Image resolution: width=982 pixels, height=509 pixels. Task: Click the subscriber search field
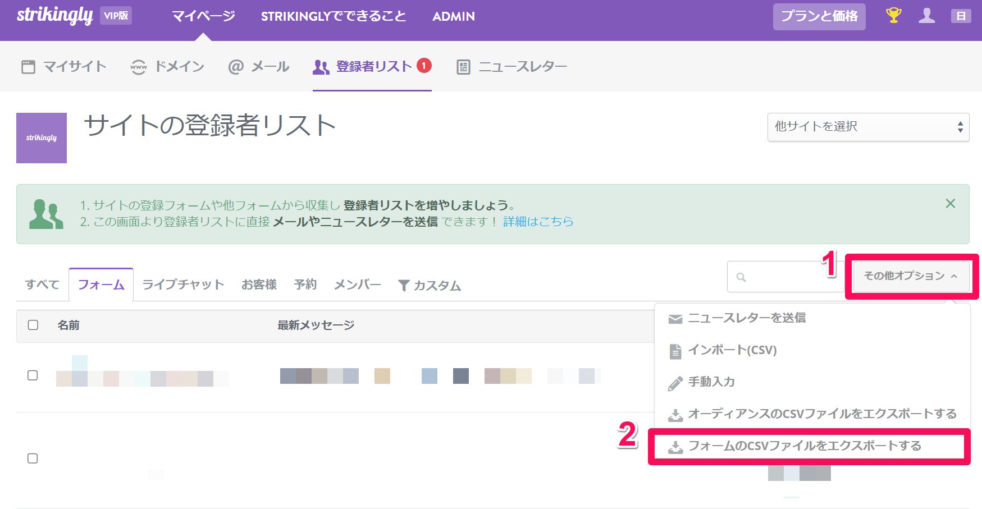click(785, 277)
